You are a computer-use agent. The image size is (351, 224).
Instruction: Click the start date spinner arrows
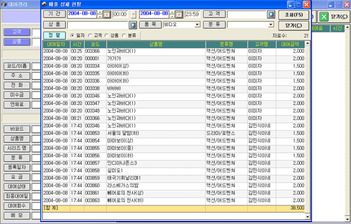100,14
